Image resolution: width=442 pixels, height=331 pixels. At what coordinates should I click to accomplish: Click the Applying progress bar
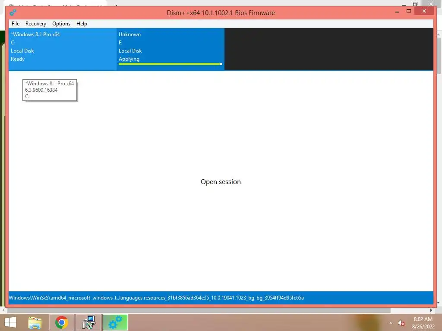coord(170,64)
